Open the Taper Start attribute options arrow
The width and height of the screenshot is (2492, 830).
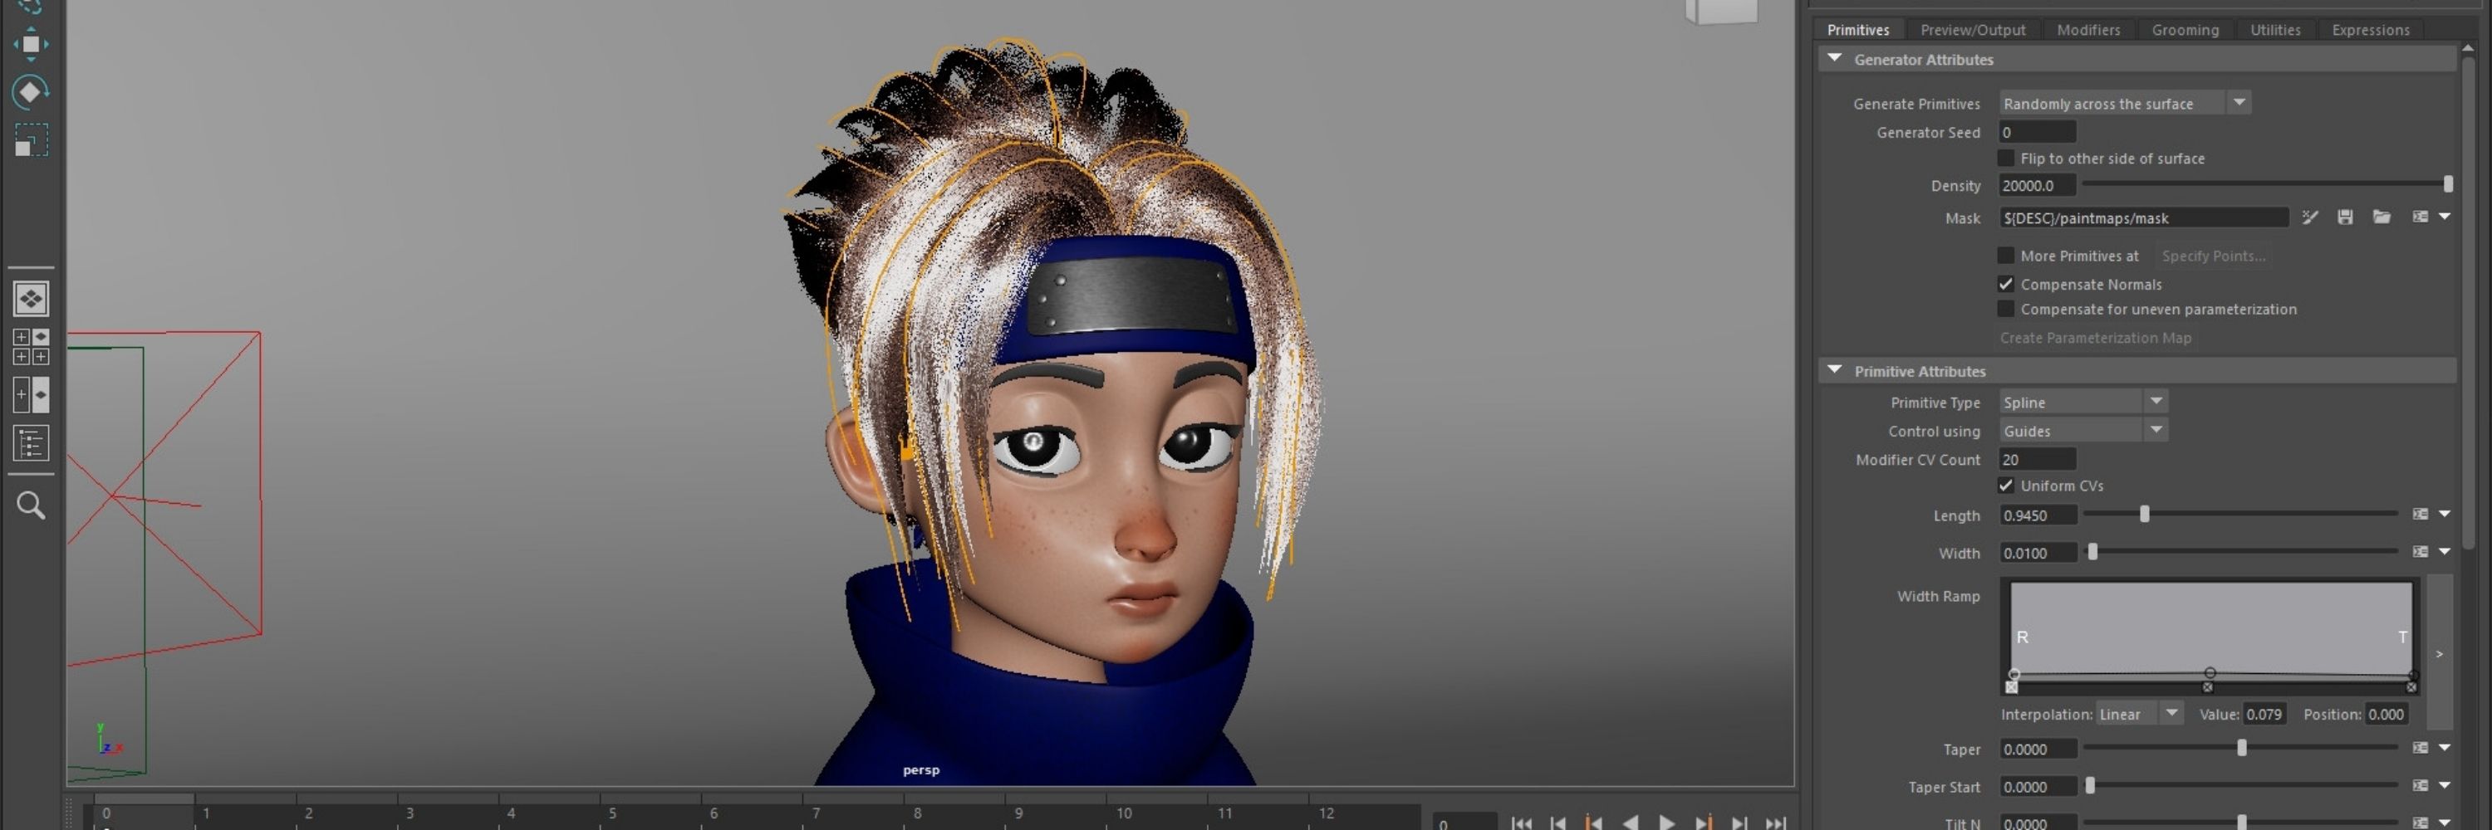[2445, 785]
